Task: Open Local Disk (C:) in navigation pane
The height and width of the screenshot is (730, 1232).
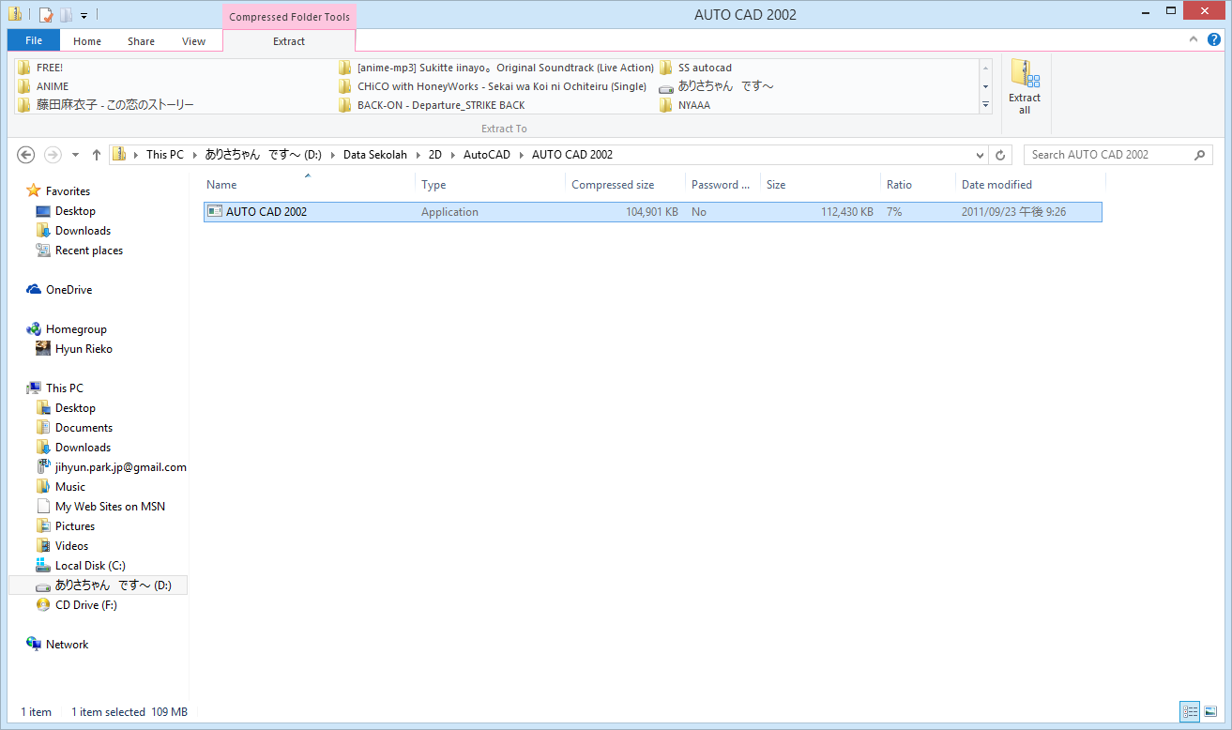Action: coord(90,566)
